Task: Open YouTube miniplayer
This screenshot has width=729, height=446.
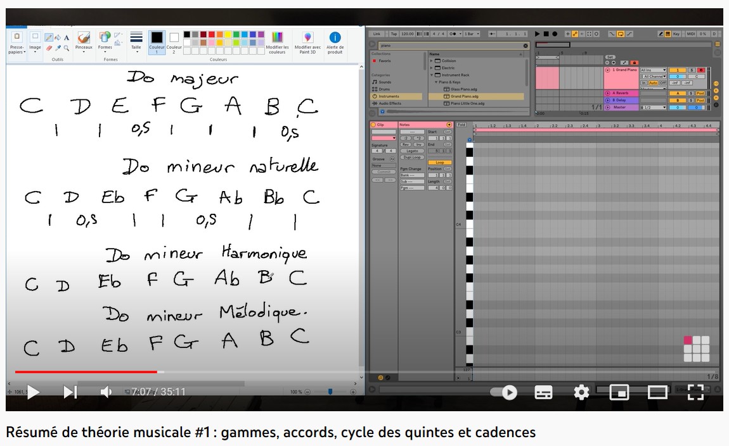Action: pyautogui.click(x=619, y=392)
